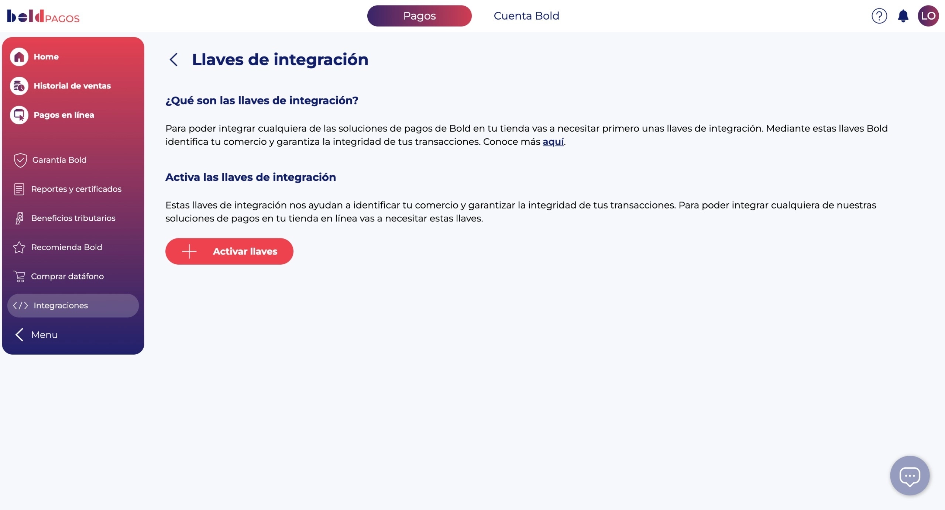The height and width of the screenshot is (510, 945).
Task: Switch to the Pagos tab
Action: 419,16
